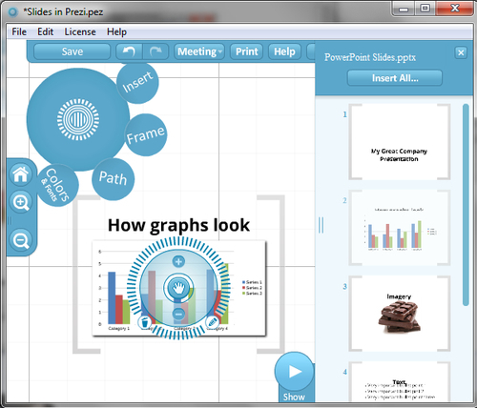Click the zoom out magnifier icon

tap(21, 240)
